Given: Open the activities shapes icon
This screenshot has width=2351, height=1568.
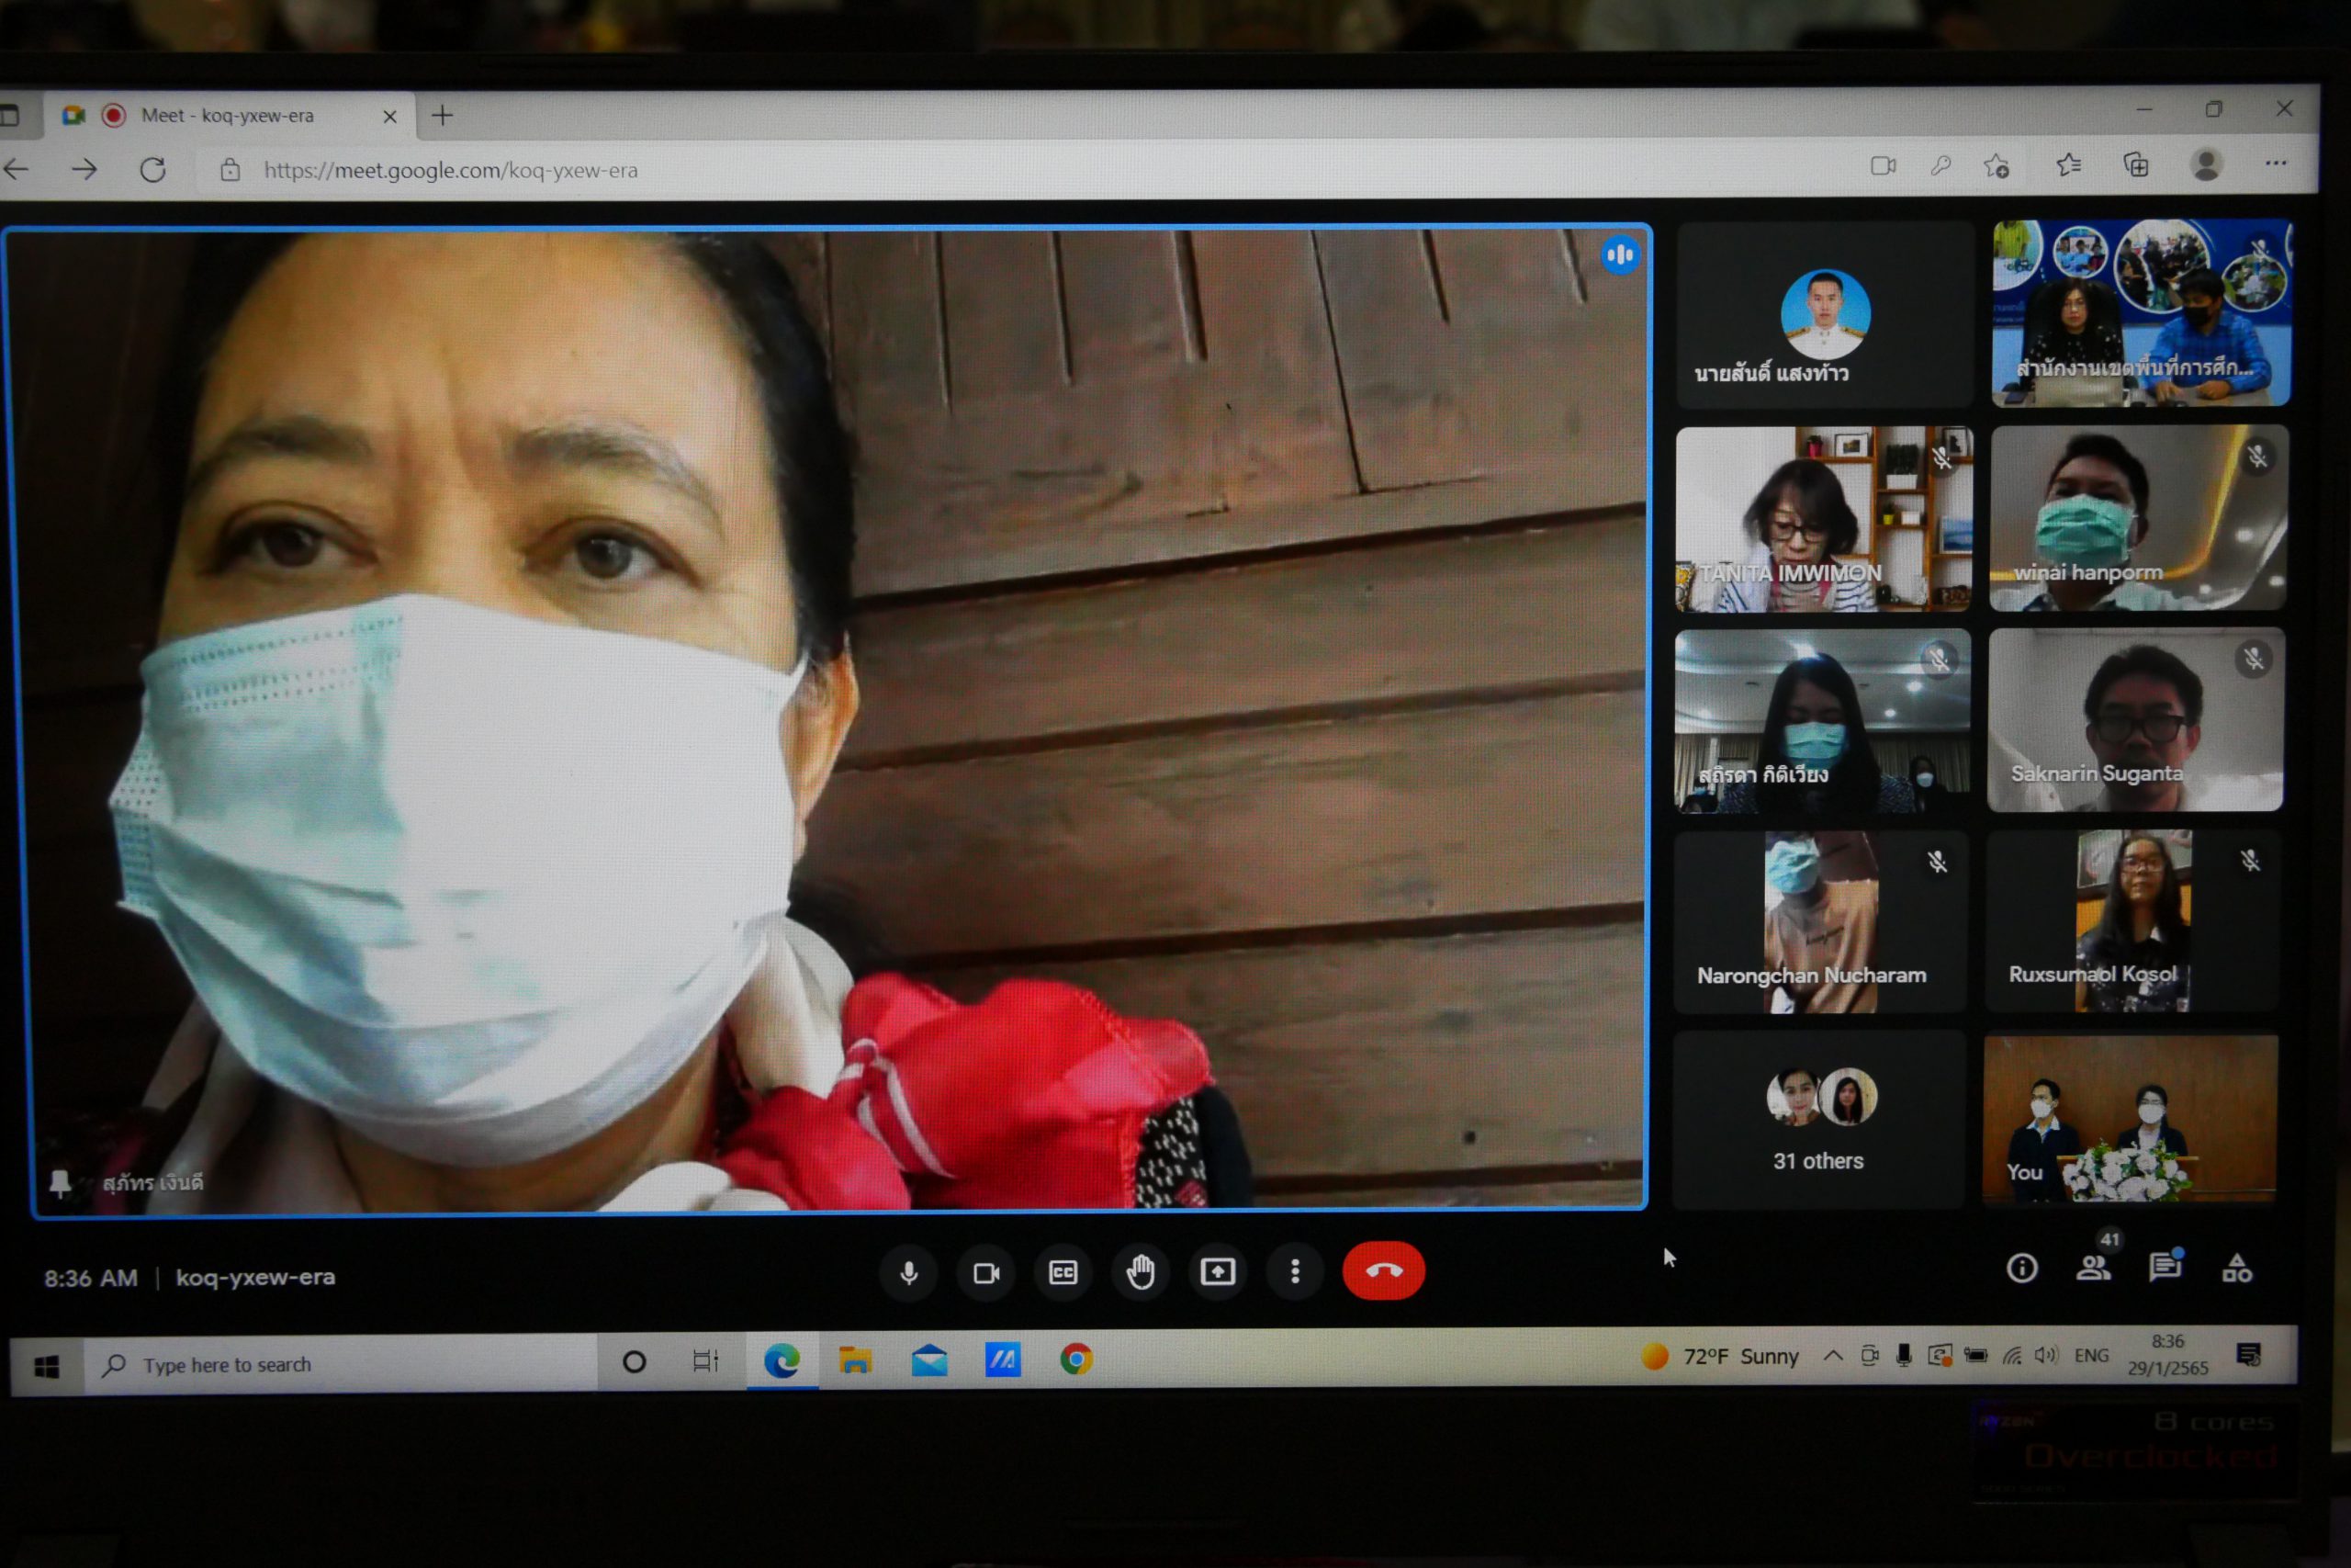Looking at the screenshot, I should [x=2237, y=1268].
